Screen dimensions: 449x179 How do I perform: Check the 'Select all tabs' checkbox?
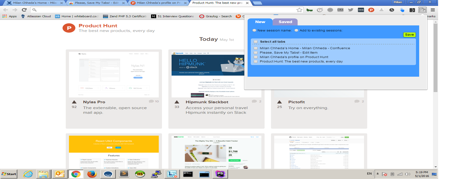coord(256,42)
